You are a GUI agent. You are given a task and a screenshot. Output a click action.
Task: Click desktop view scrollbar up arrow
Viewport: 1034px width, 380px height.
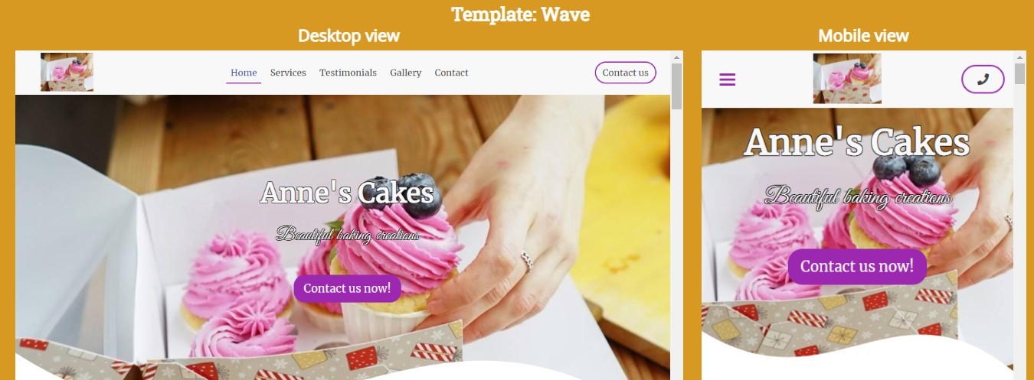pos(676,57)
